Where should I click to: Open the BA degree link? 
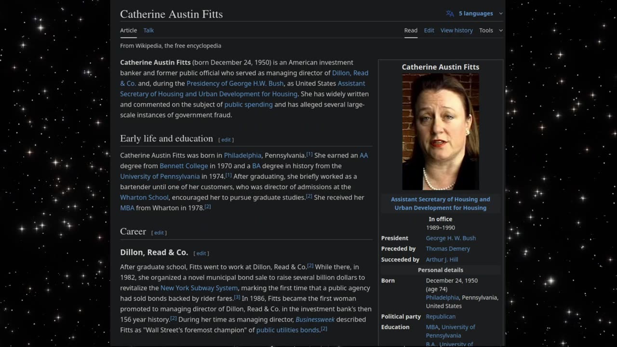tap(256, 166)
